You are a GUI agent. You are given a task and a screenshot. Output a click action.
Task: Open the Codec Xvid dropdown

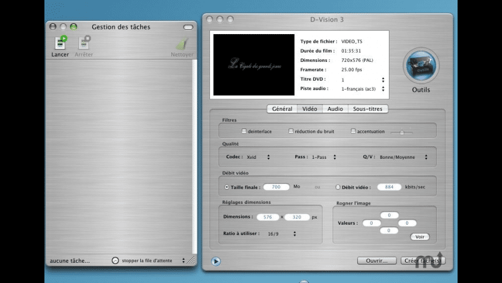(x=258, y=157)
